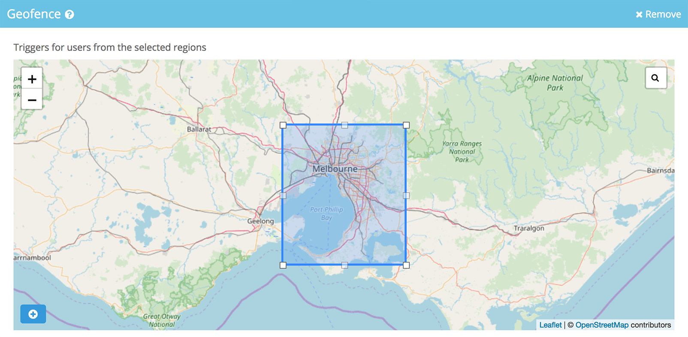Click the bottom-right corner resize handle
This screenshot has width=688, height=337.
(x=406, y=265)
